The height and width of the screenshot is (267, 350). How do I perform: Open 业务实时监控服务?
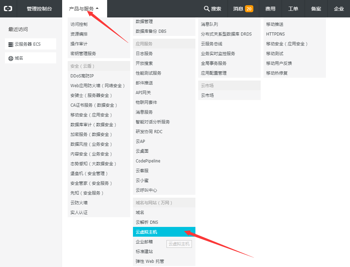tap(218, 54)
